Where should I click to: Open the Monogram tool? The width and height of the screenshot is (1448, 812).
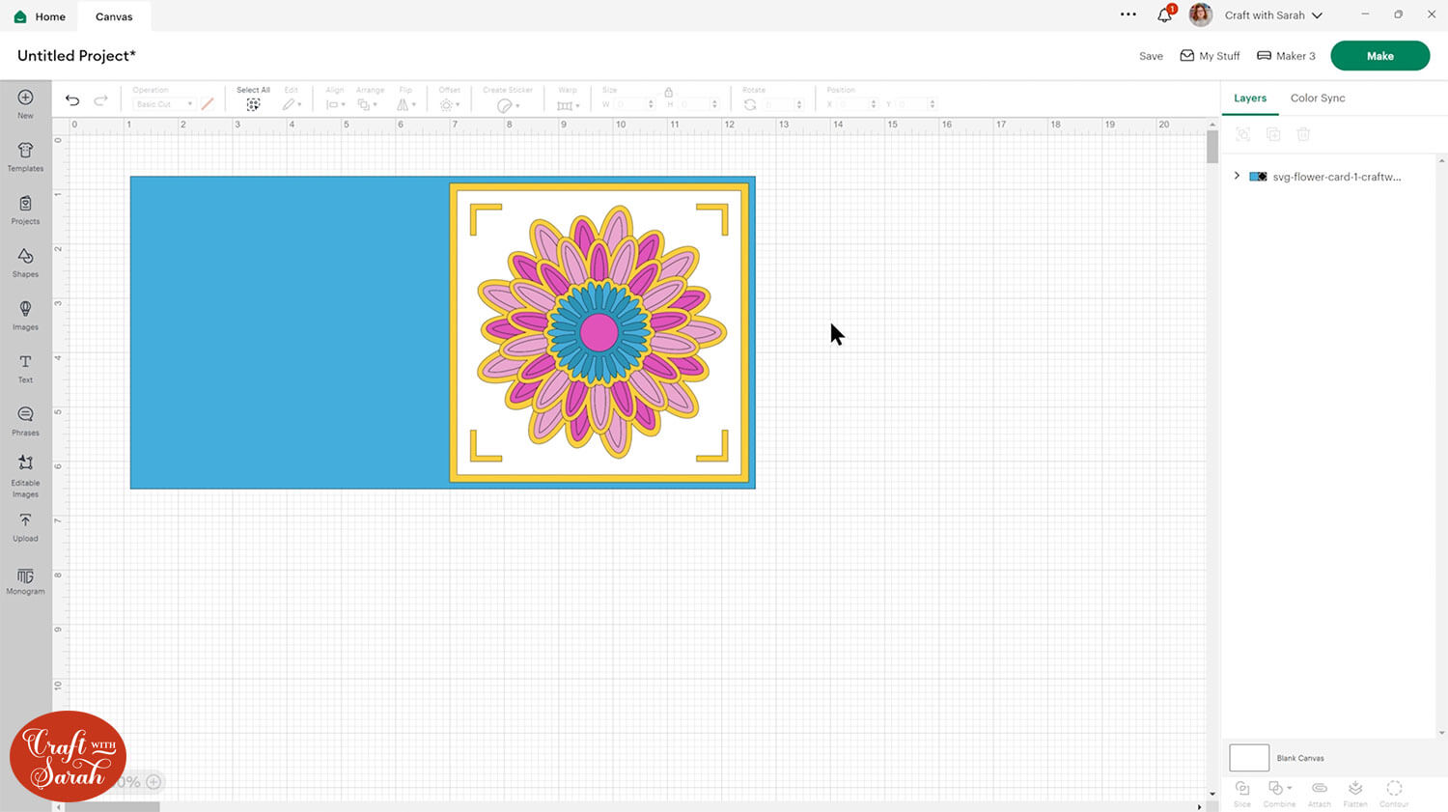(x=25, y=580)
